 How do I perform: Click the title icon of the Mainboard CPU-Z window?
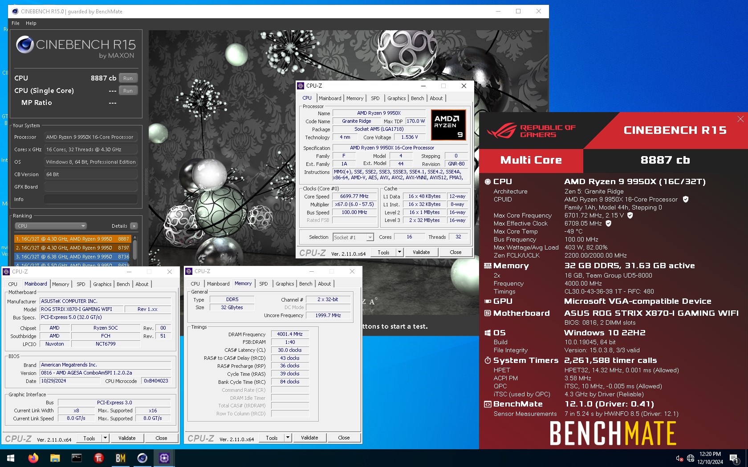click(7, 271)
